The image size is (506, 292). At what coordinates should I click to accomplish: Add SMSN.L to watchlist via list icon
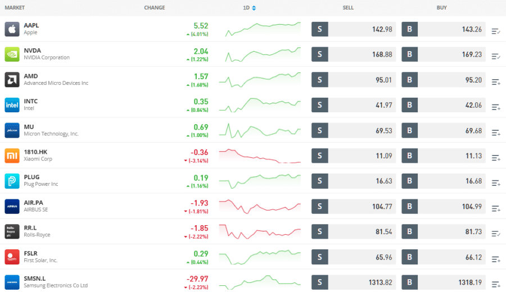click(x=496, y=285)
